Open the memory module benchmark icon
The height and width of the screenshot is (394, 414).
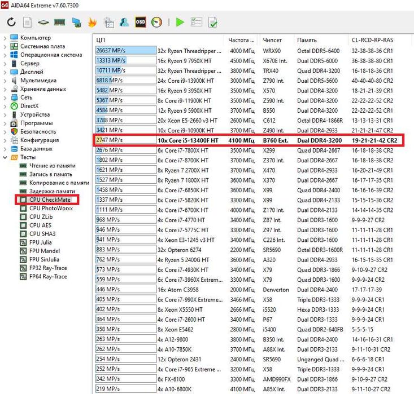tap(60, 22)
